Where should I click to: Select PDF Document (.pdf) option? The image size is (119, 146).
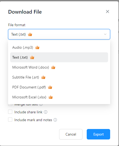point(59,87)
